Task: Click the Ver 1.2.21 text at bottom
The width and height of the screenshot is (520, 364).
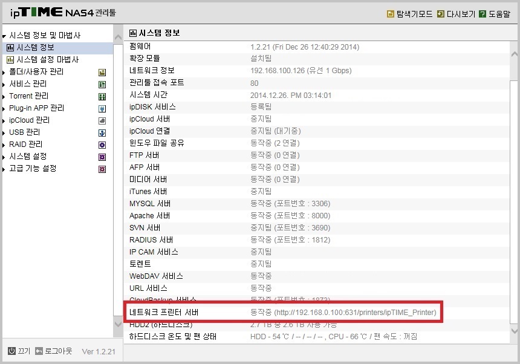Action: pyautogui.click(x=99, y=351)
